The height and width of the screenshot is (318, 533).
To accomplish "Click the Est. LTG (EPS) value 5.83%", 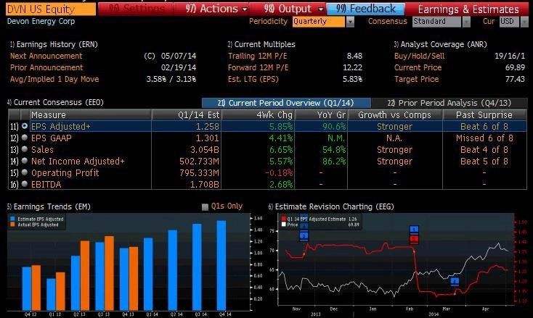I will pos(352,79).
